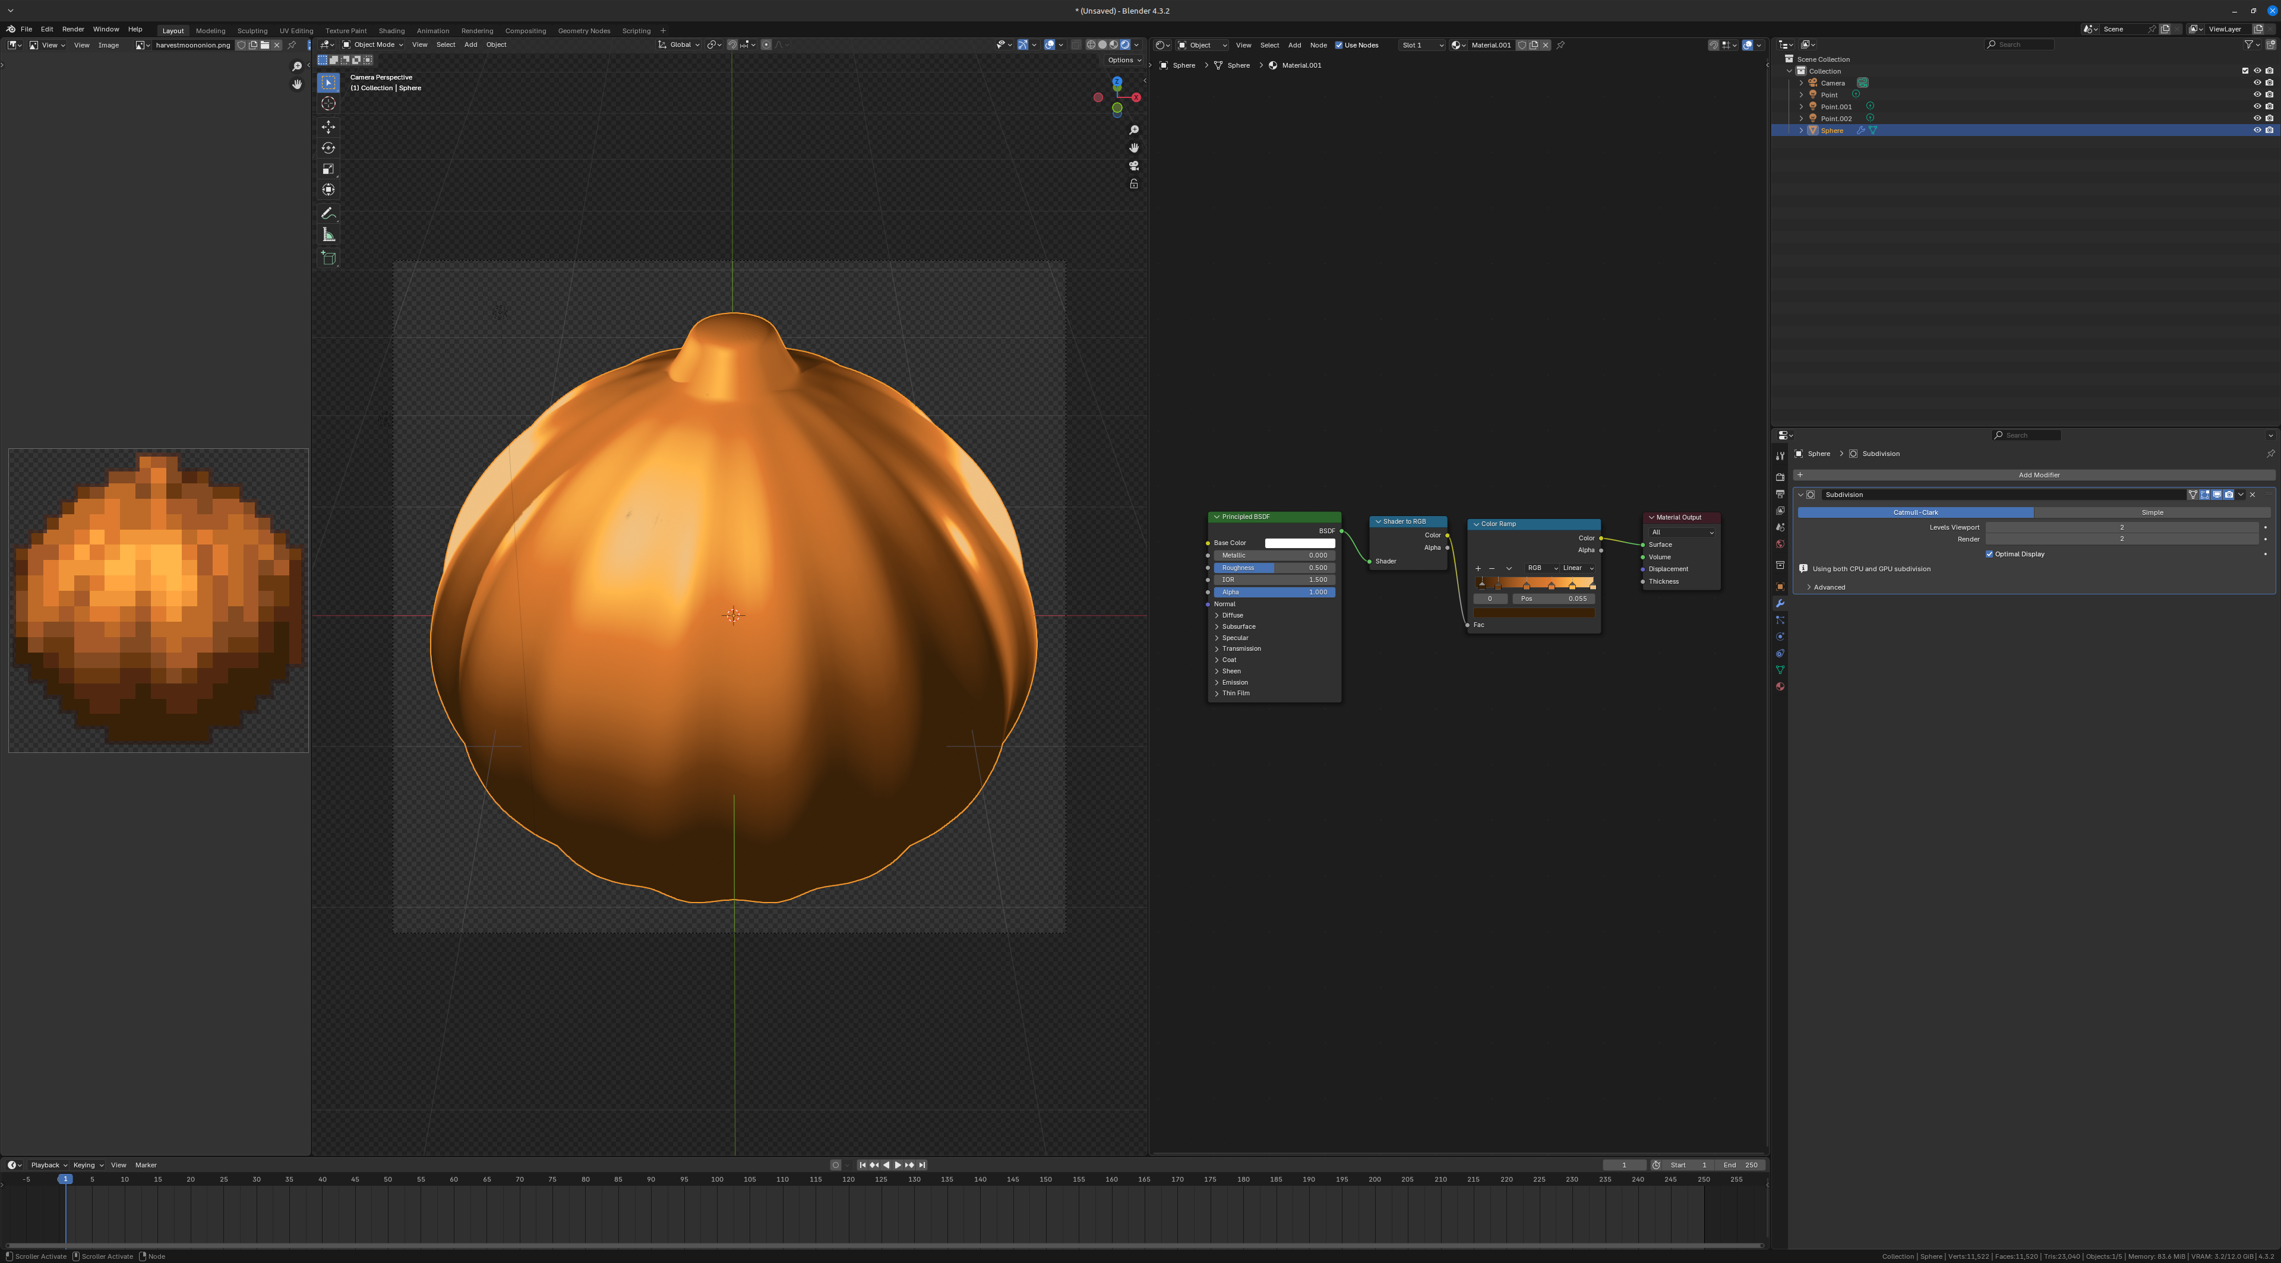This screenshot has width=2281, height=1263.
Task: Select the Cursor tool in viewport toolbar
Action: [x=328, y=103]
